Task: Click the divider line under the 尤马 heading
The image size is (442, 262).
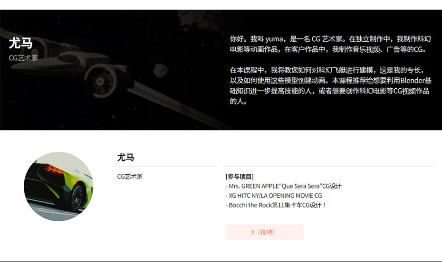Action: coord(167,167)
